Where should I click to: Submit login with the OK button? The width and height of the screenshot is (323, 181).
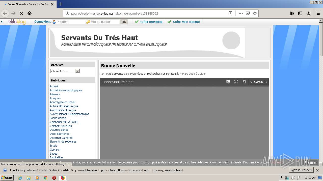point(124,22)
